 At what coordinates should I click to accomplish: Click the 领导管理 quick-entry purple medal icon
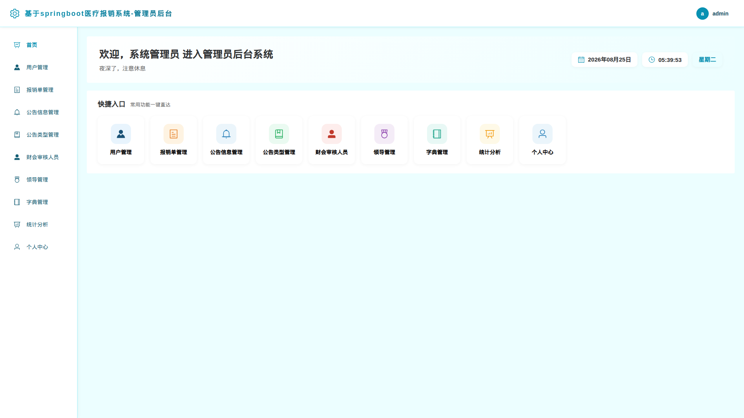click(384, 134)
